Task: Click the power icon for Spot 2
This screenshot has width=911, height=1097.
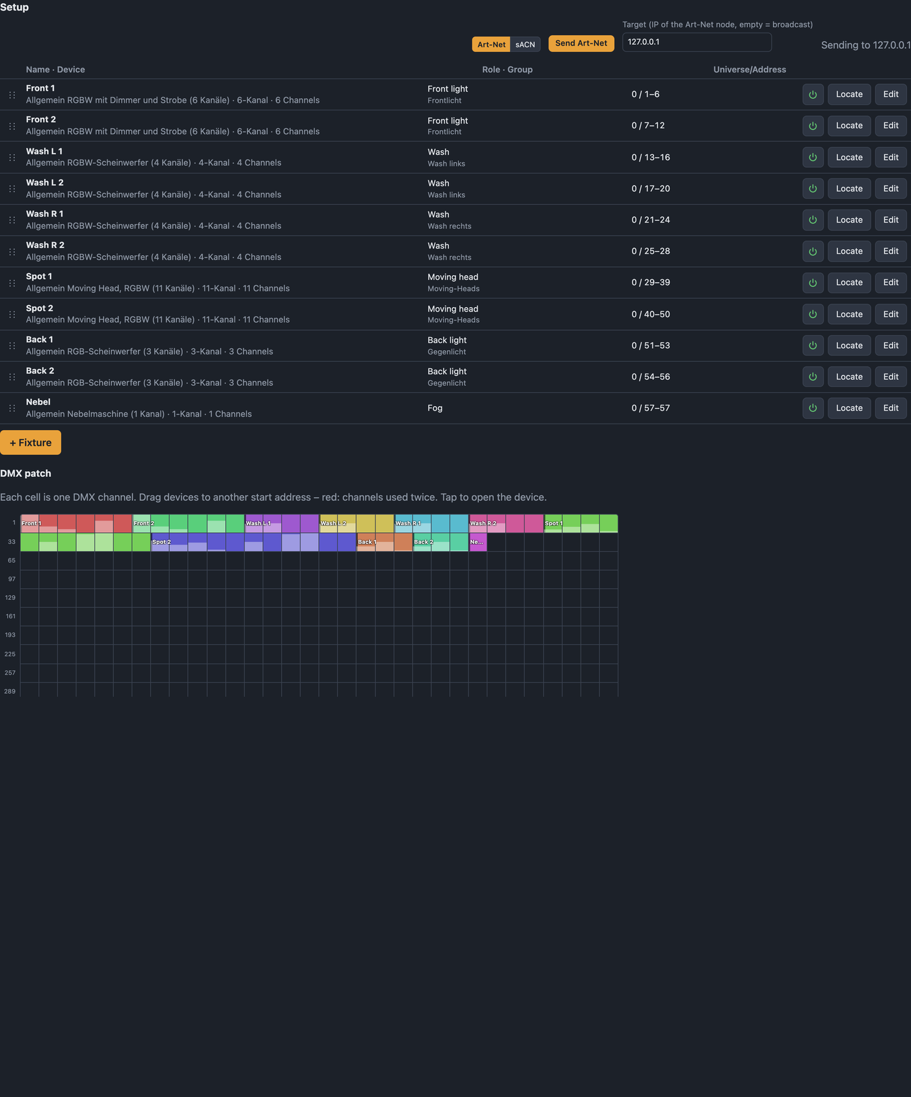Action: coord(813,314)
